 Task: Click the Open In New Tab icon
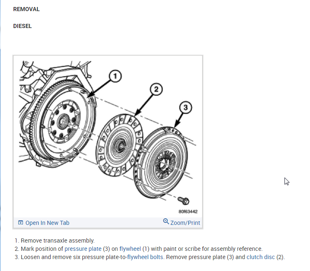(21, 222)
